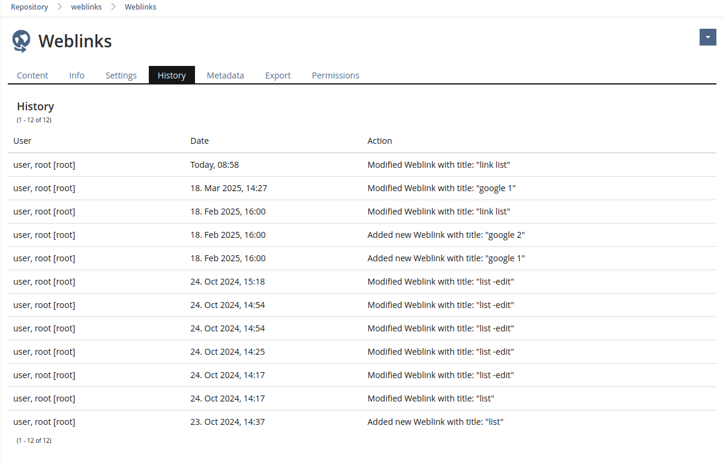This screenshot has height=468, width=723.
Task: Click the lowercase weblinks breadcrumb link
Action: click(86, 7)
